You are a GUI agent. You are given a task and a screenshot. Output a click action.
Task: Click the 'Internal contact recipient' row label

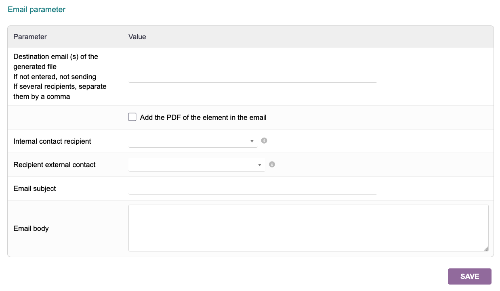(53, 141)
